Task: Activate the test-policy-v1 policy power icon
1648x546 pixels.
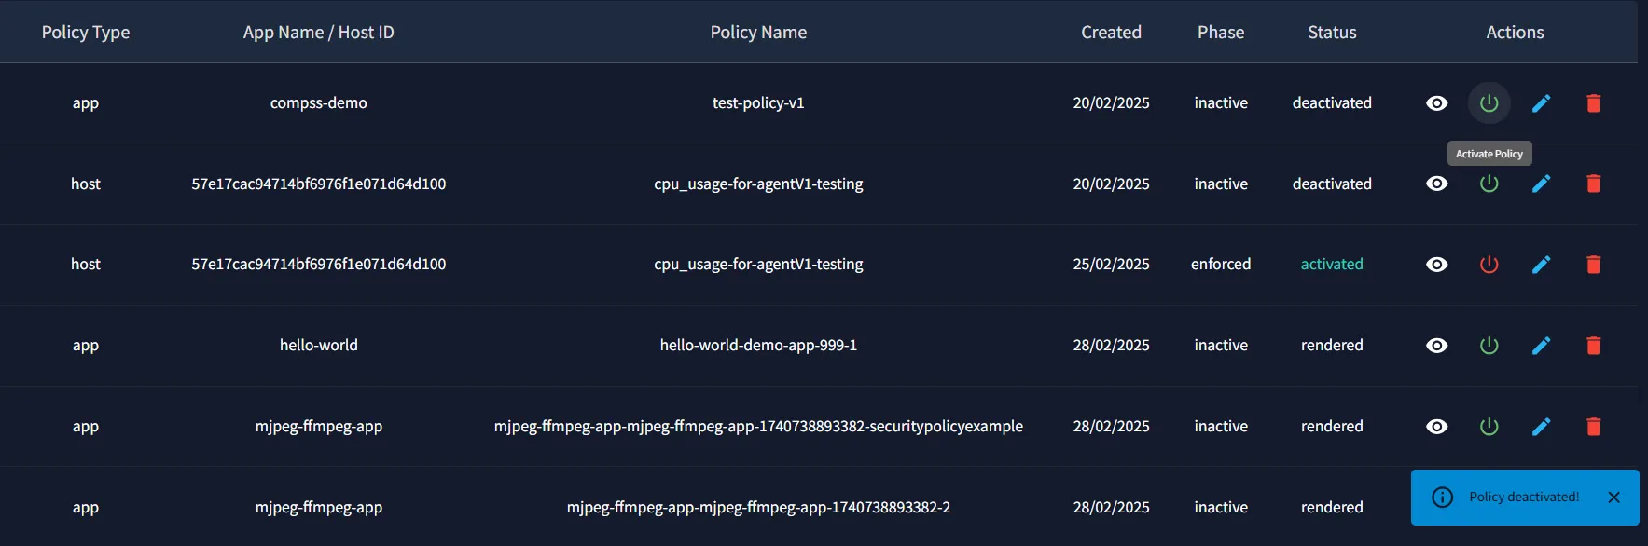Action: tap(1489, 103)
